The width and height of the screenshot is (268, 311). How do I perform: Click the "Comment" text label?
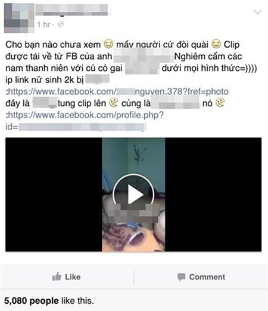[207, 277]
